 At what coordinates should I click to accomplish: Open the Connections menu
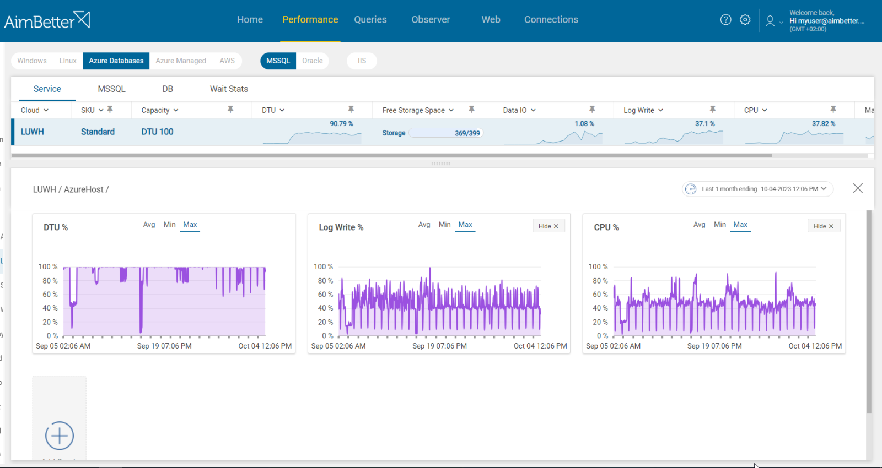(x=551, y=20)
